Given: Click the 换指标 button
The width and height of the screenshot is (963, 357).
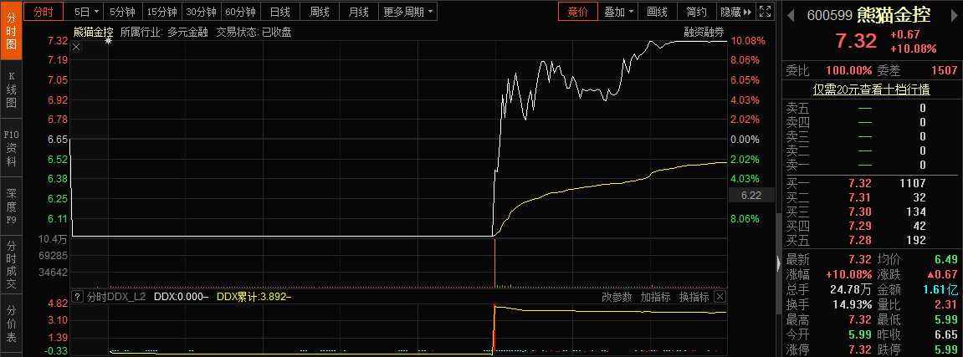Looking at the screenshot, I should [x=694, y=297].
